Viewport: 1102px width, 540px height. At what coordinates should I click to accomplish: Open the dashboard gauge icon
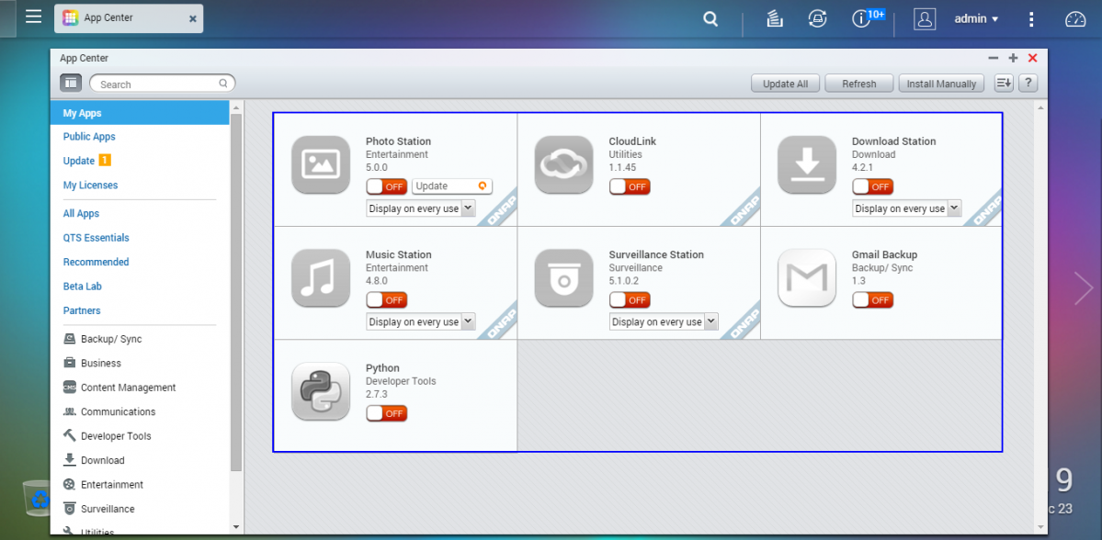tap(1075, 19)
